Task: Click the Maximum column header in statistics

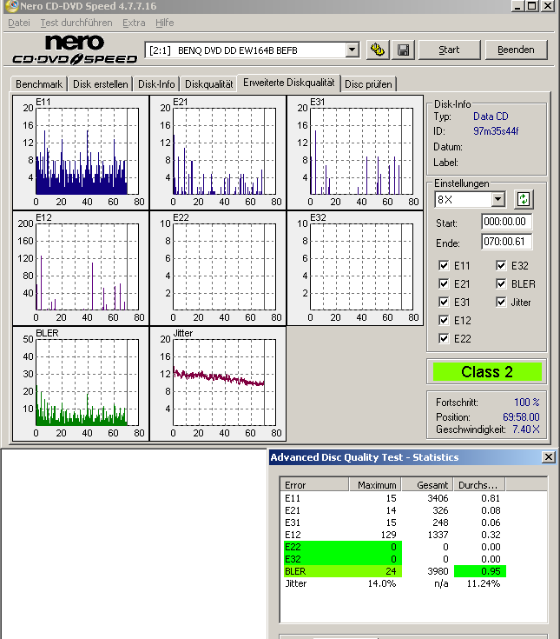Action: click(x=375, y=485)
